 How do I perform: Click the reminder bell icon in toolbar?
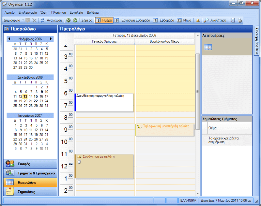point(198,20)
